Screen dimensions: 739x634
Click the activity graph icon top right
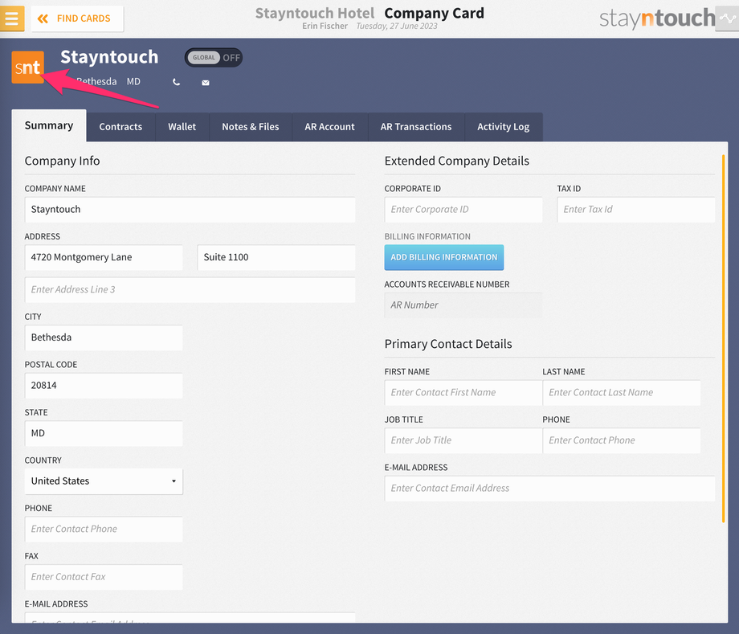click(728, 18)
